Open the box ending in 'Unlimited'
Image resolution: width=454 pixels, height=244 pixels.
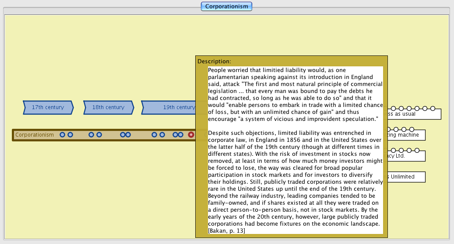coord(405,177)
